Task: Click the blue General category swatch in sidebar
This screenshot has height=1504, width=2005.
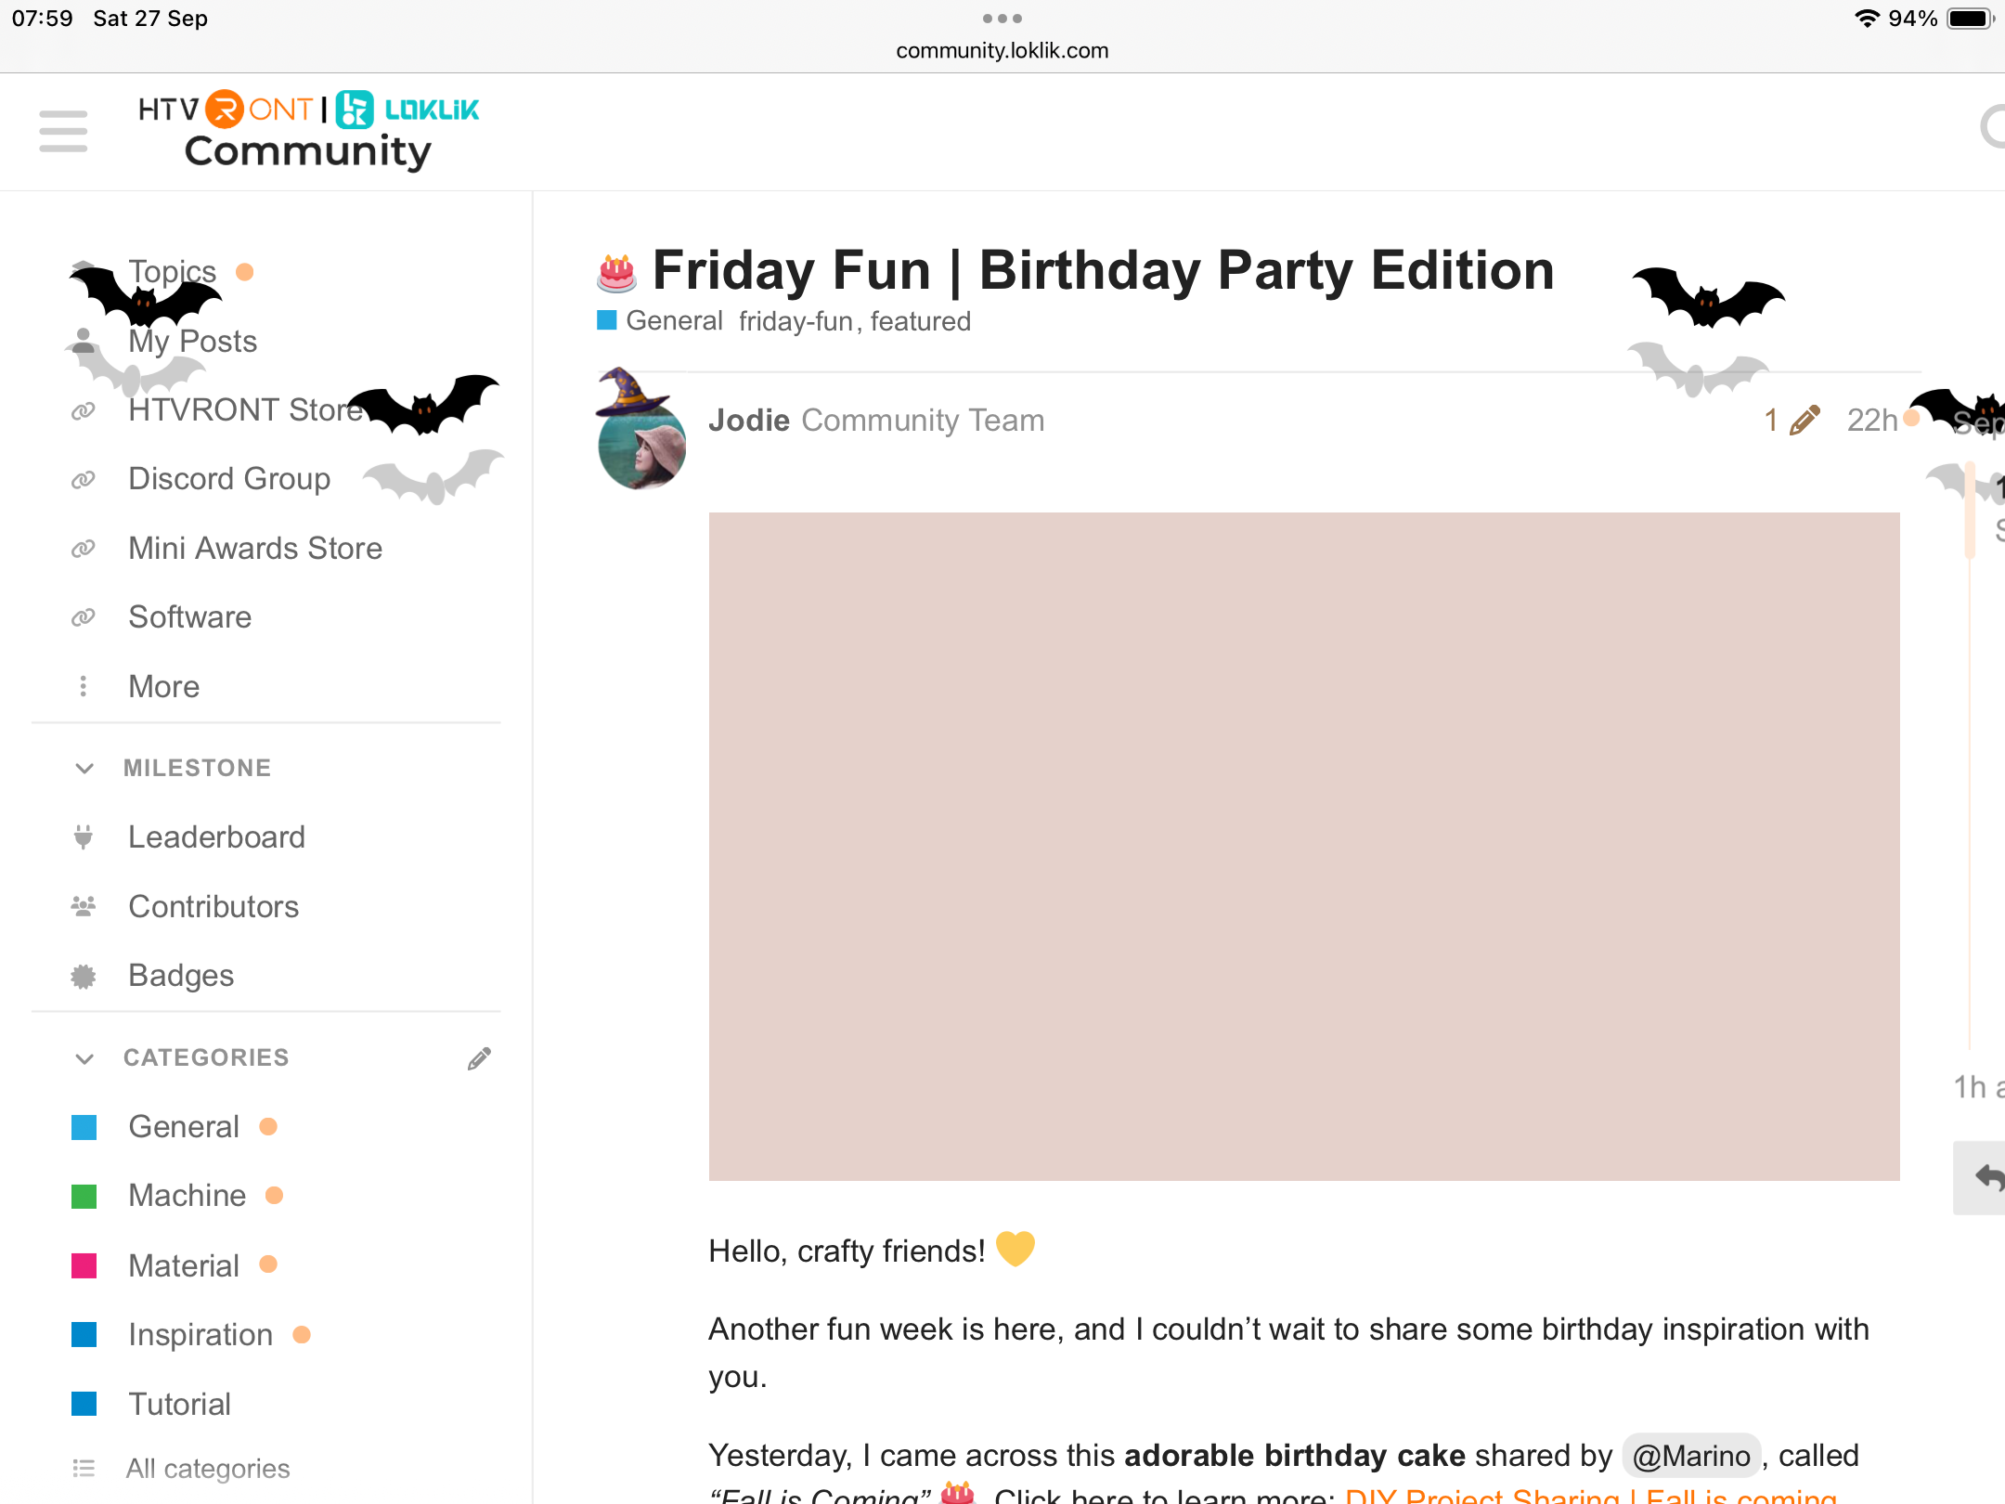Action: click(84, 1127)
